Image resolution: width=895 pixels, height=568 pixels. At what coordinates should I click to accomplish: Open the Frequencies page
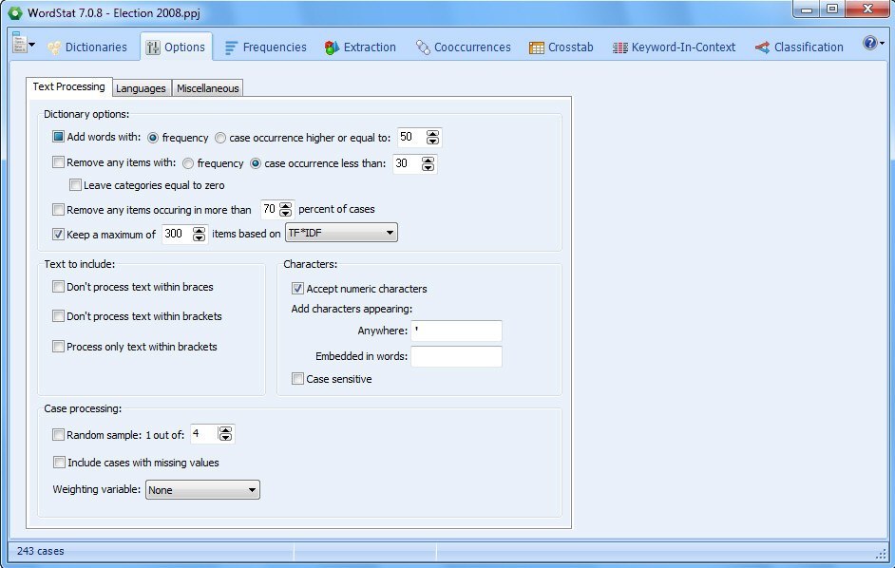[265, 47]
